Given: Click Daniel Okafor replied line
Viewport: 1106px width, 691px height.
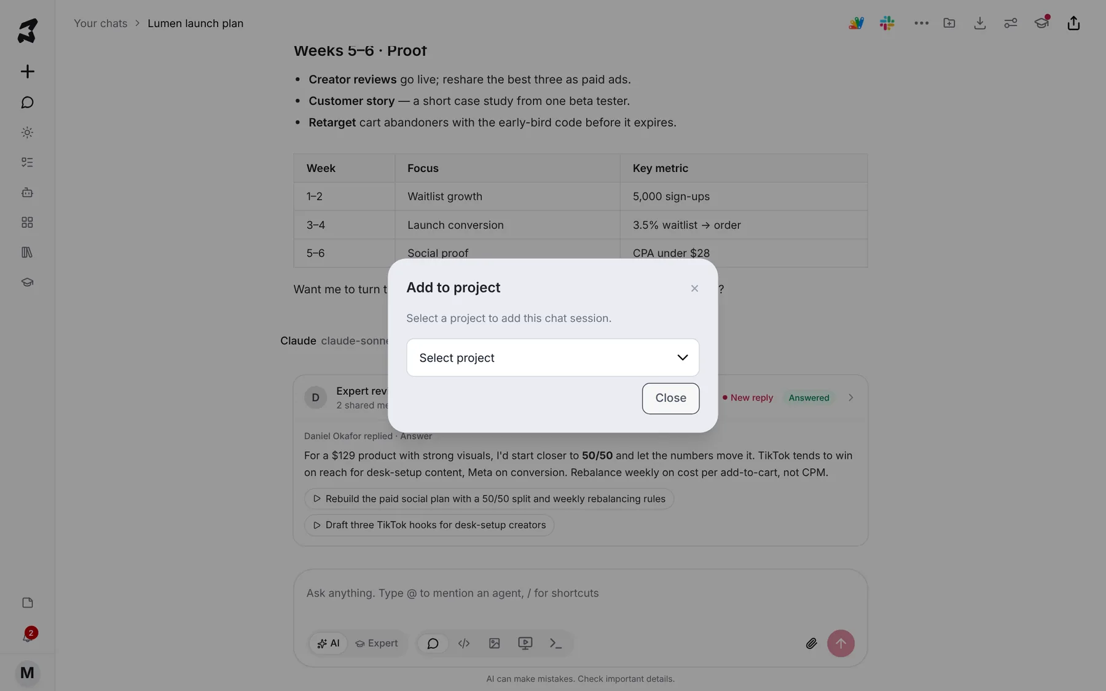Looking at the screenshot, I should pyautogui.click(x=367, y=436).
